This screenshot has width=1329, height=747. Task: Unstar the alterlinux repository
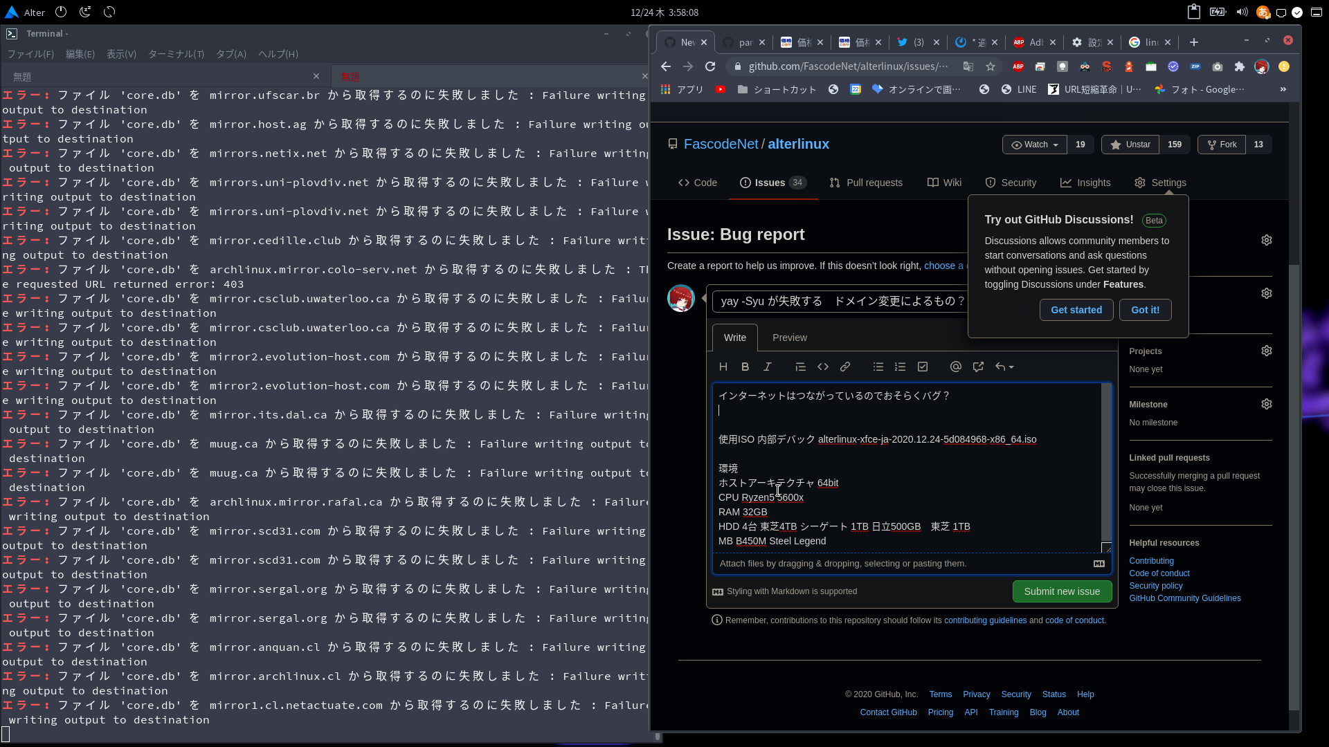1130,145
